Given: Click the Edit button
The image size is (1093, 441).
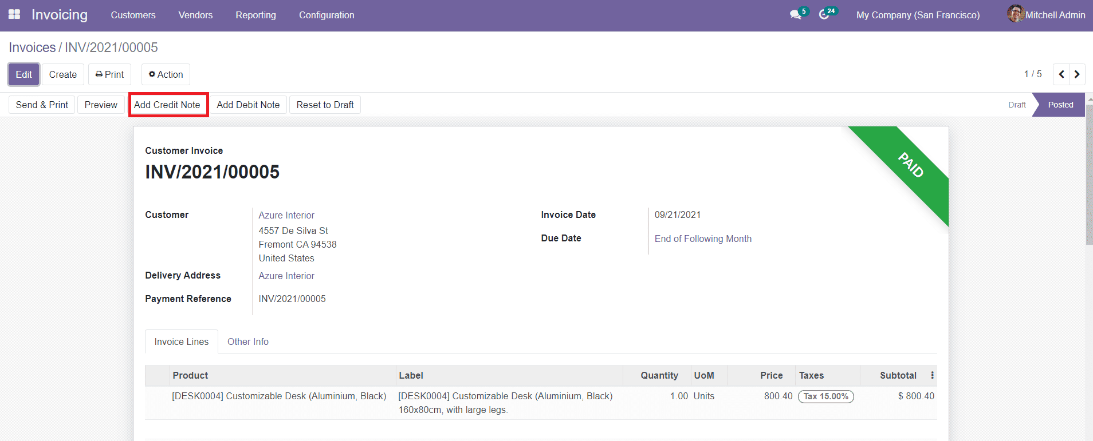Looking at the screenshot, I should click(23, 74).
